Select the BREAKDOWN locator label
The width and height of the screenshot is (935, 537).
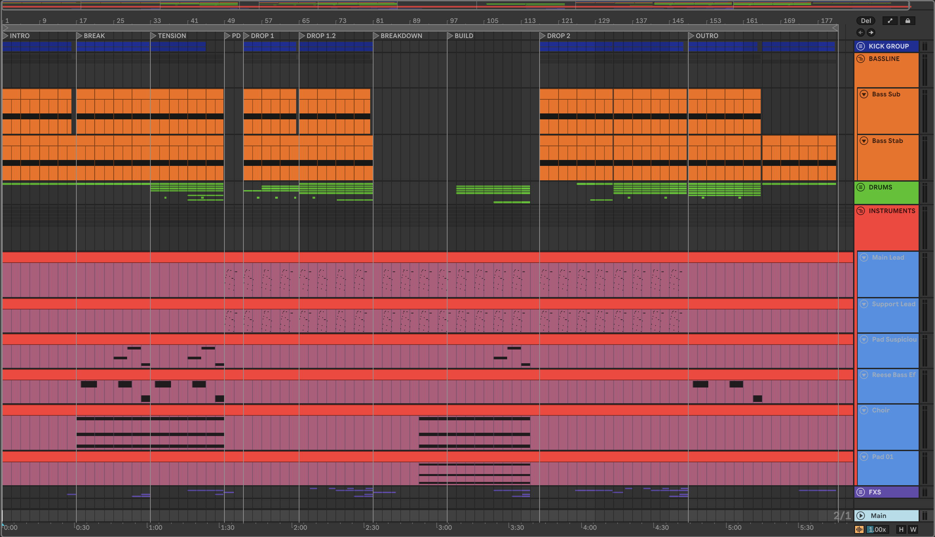point(401,36)
